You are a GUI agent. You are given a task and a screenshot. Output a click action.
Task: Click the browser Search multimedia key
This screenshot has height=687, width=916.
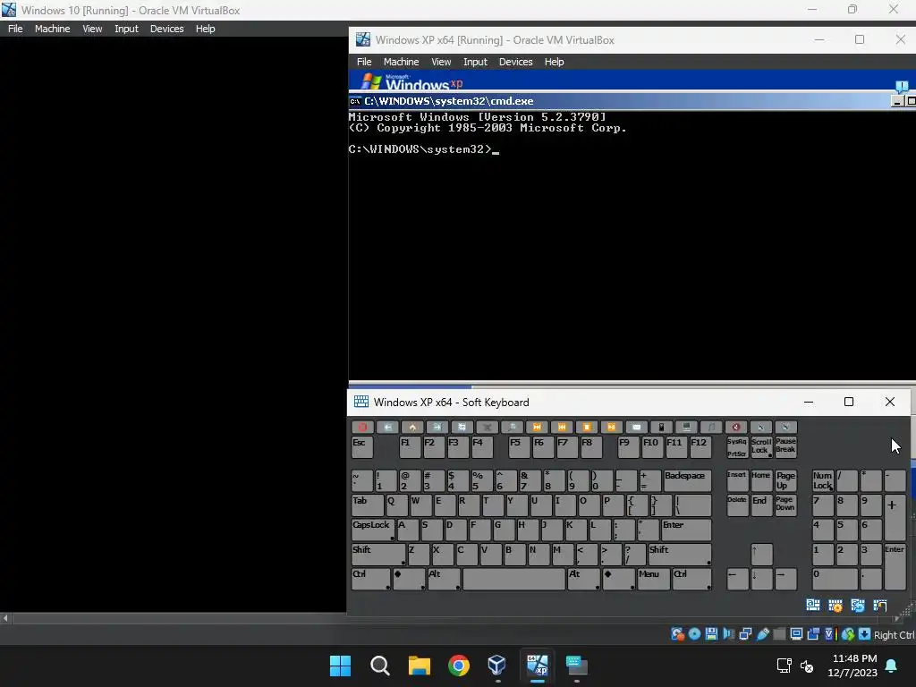[x=512, y=427]
